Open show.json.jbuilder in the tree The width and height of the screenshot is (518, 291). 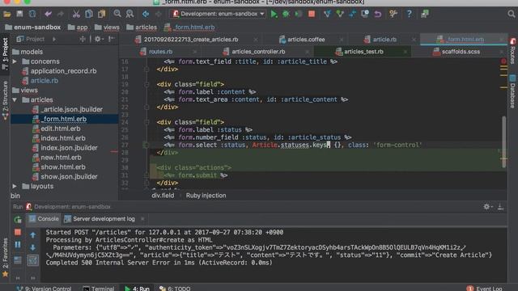pyautogui.click(x=69, y=176)
